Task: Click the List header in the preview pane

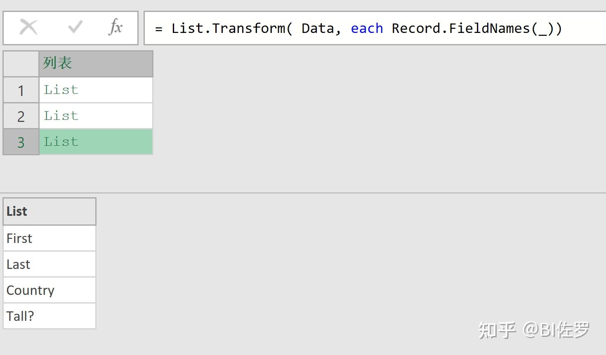Action: click(17, 211)
